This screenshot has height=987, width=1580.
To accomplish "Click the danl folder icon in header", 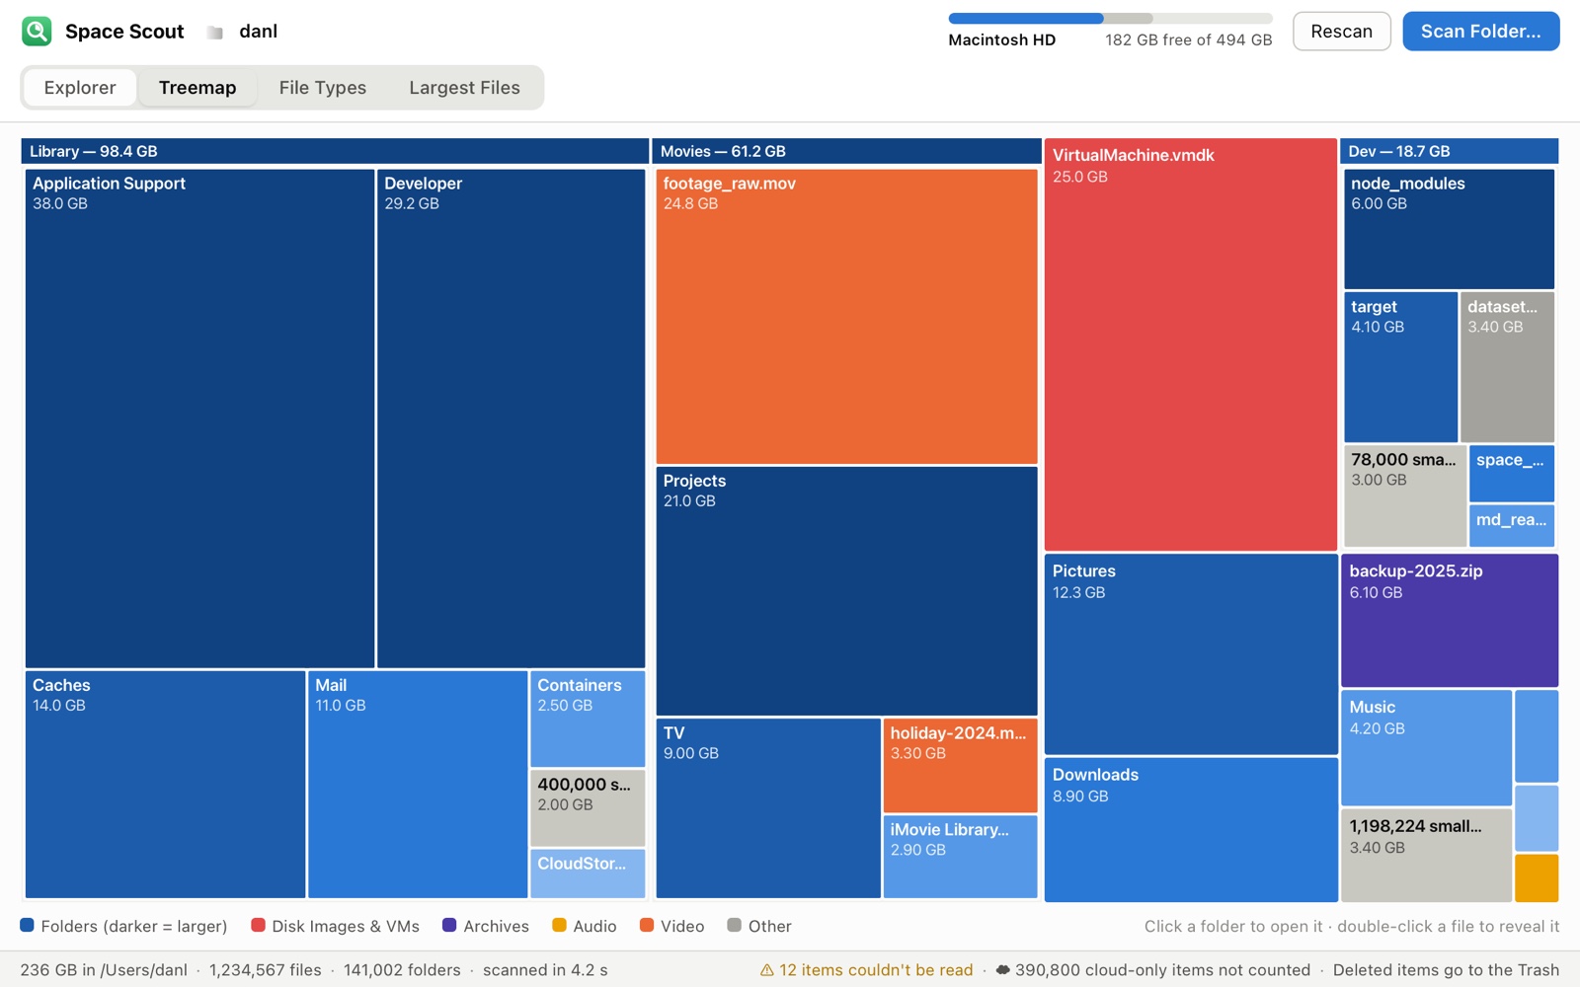I will point(214,32).
